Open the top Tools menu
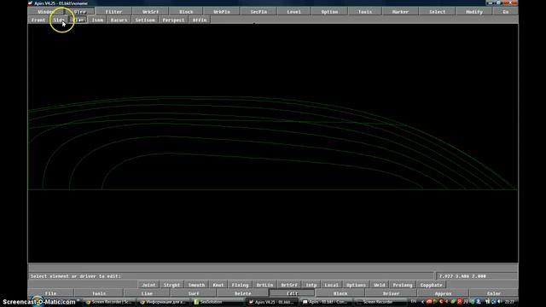Screen dimensions: 546x307 coord(364,11)
